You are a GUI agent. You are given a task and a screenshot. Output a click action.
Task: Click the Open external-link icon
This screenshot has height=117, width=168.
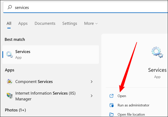pyautogui.click(x=111, y=96)
